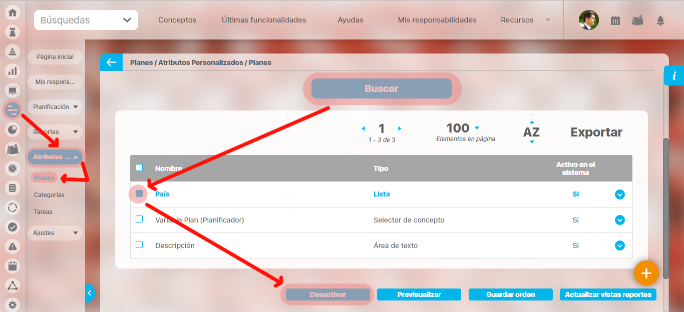Click the home icon in left sidebar
684x312 pixels.
pos(13,13)
